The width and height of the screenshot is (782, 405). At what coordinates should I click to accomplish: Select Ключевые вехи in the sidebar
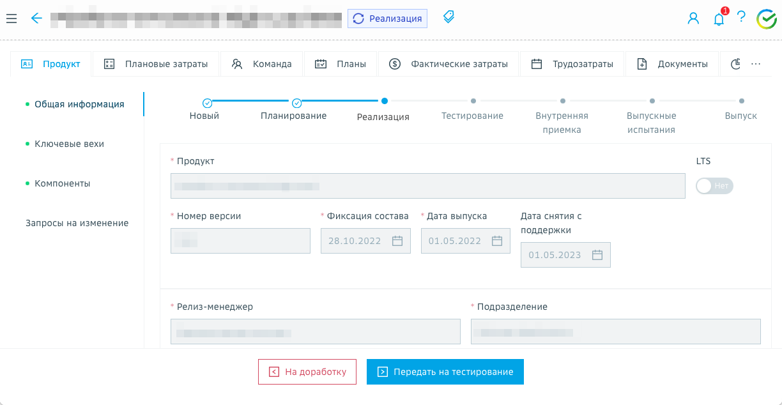(x=69, y=144)
